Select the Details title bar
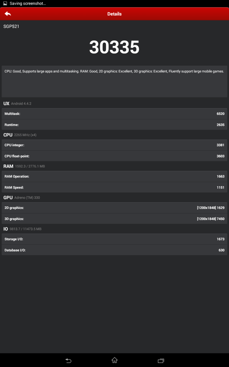 pos(114,14)
